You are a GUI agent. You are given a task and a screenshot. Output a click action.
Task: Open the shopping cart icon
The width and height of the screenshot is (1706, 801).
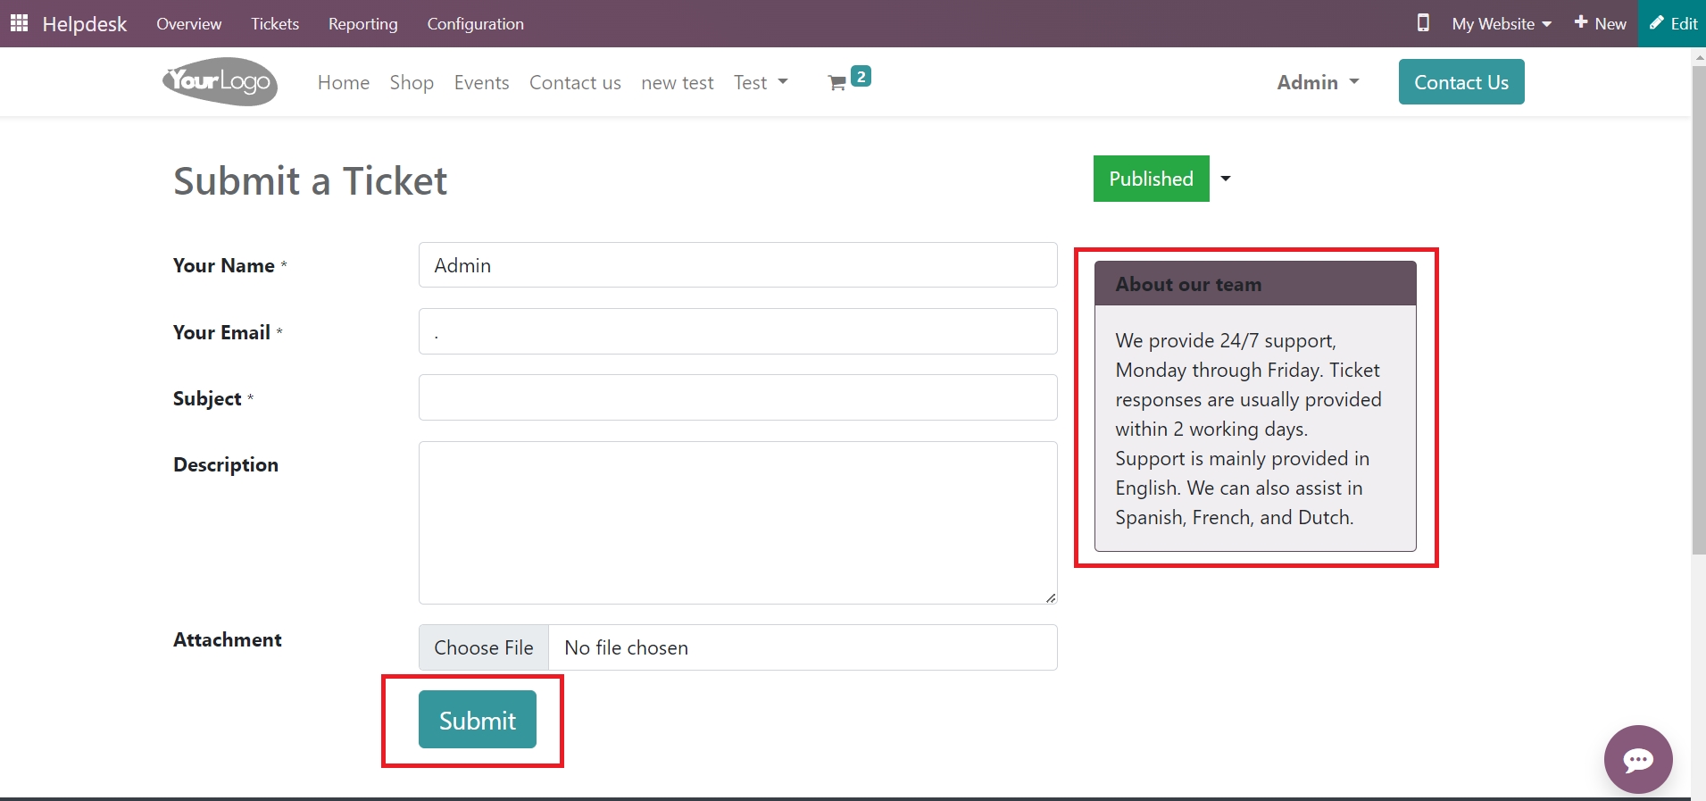tap(837, 83)
